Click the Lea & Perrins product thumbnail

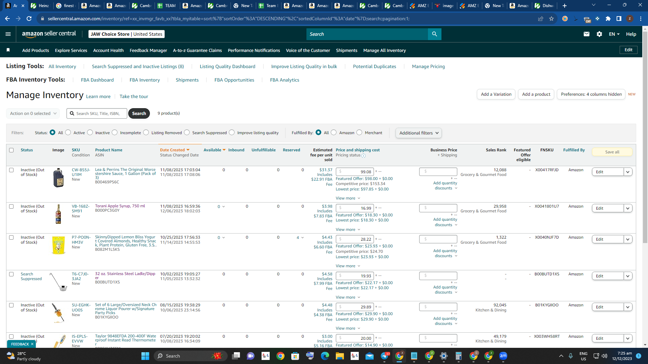[x=58, y=178]
